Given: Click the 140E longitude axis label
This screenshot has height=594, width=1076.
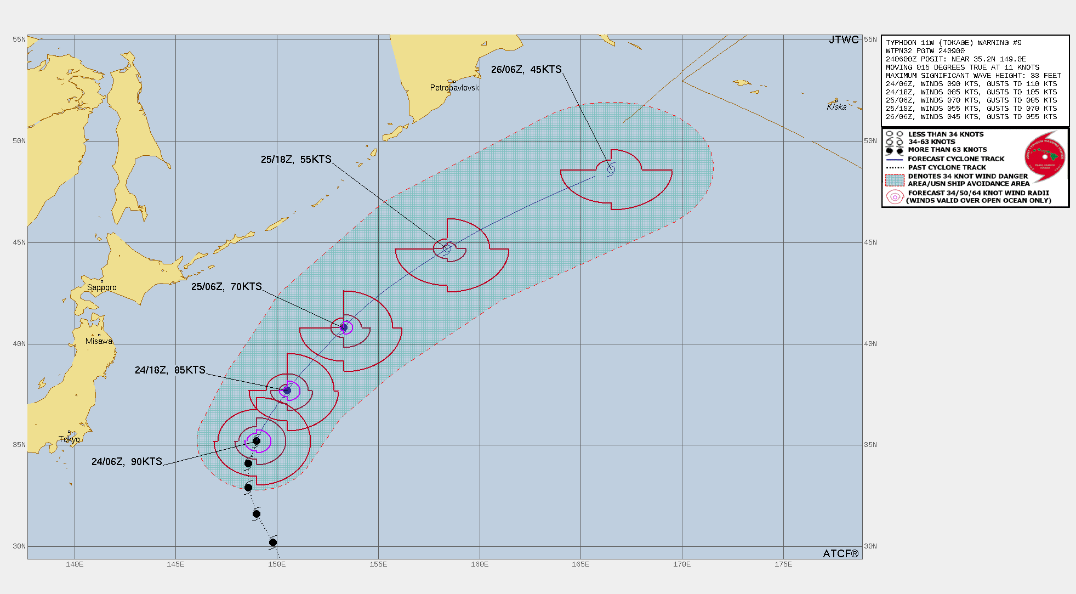Looking at the screenshot, I should tap(75, 564).
